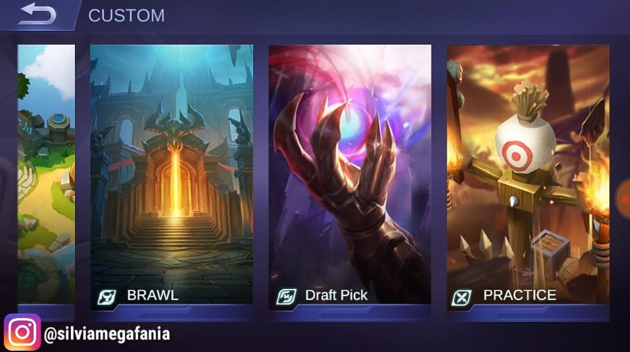Tap the Practice crossed-swords emblem icon

coord(462,297)
